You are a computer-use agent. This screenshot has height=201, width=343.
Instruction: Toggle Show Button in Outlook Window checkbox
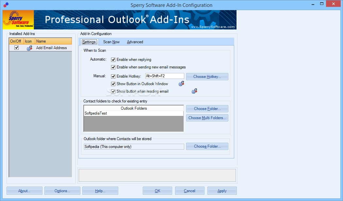pos(113,84)
